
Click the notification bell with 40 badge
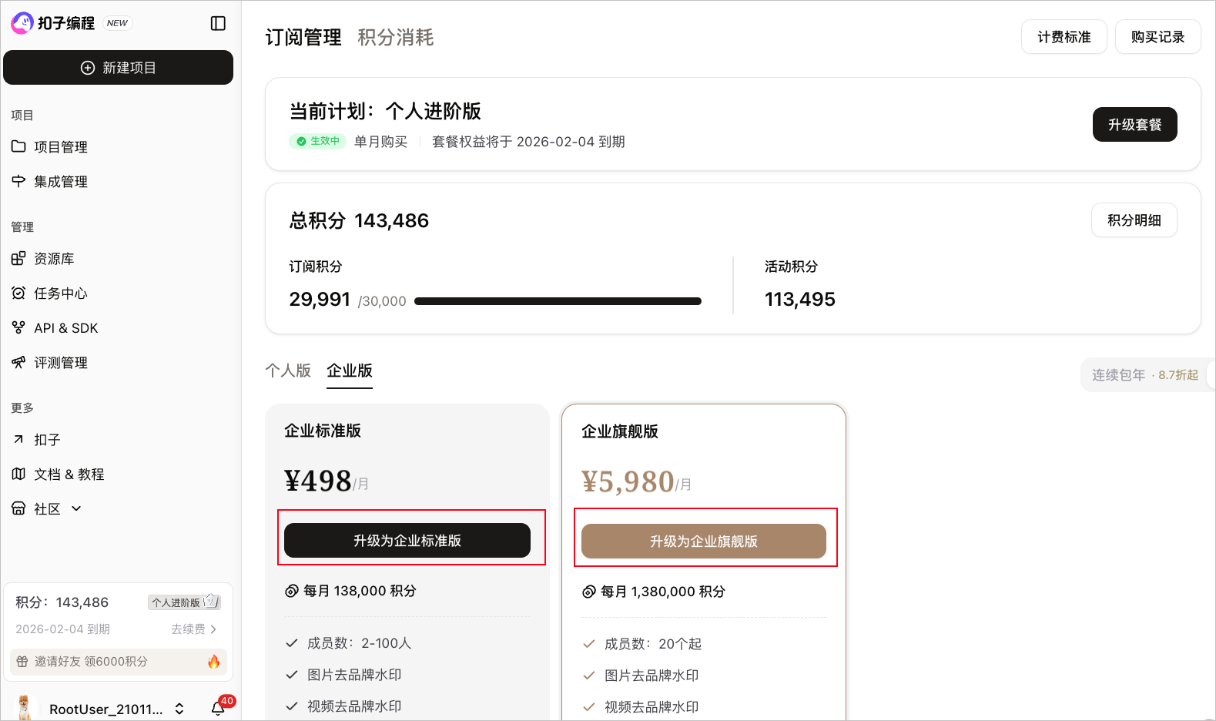(219, 708)
